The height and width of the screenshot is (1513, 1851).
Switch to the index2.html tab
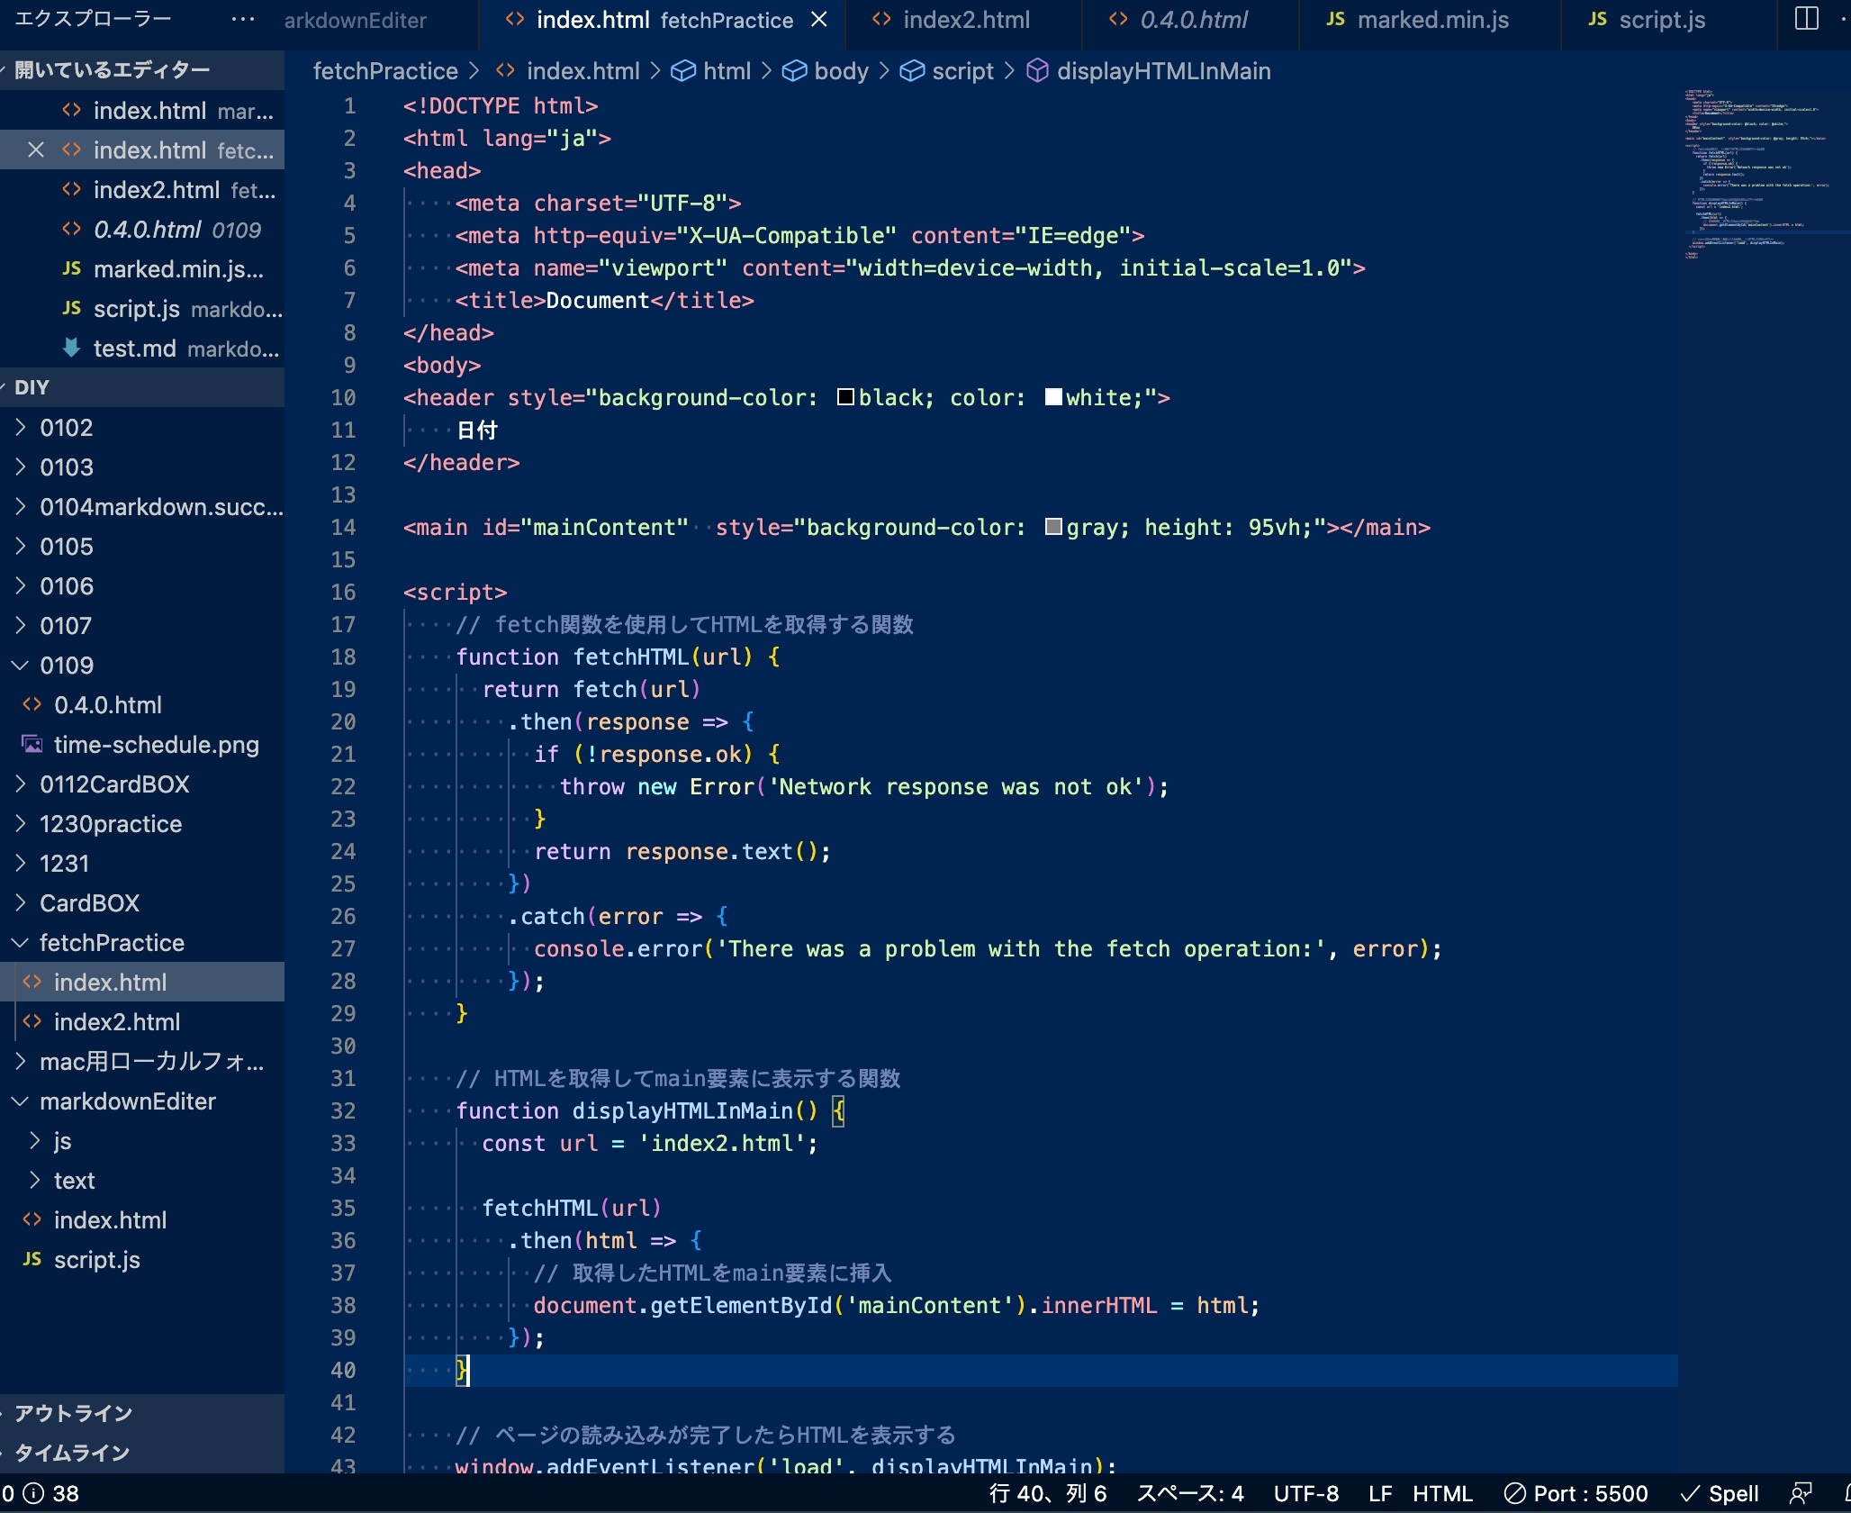[965, 20]
